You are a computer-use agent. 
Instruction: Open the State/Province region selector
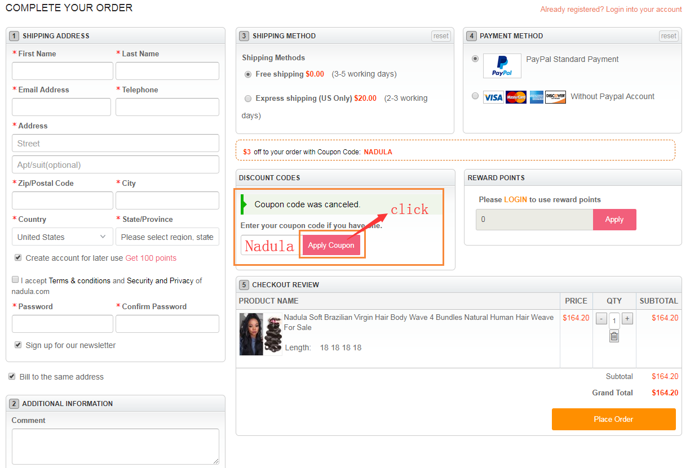(167, 237)
